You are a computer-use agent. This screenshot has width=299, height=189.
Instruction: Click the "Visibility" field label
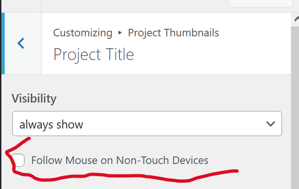[34, 99]
